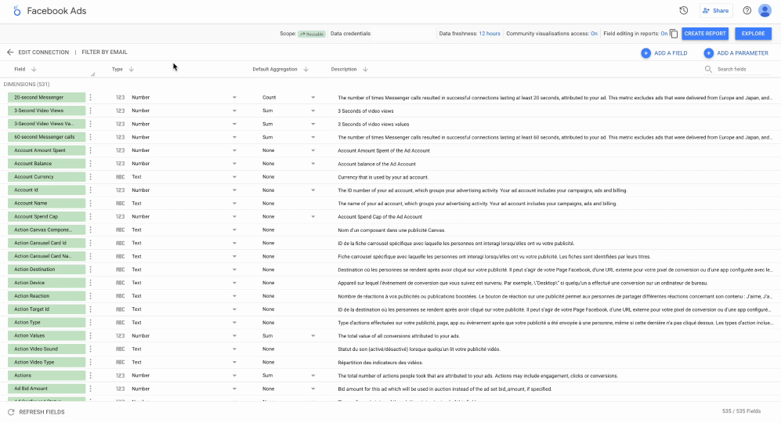Screen dimensions: 781x423
Task: Click Edit Connection link
Action: tap(43, 52)
